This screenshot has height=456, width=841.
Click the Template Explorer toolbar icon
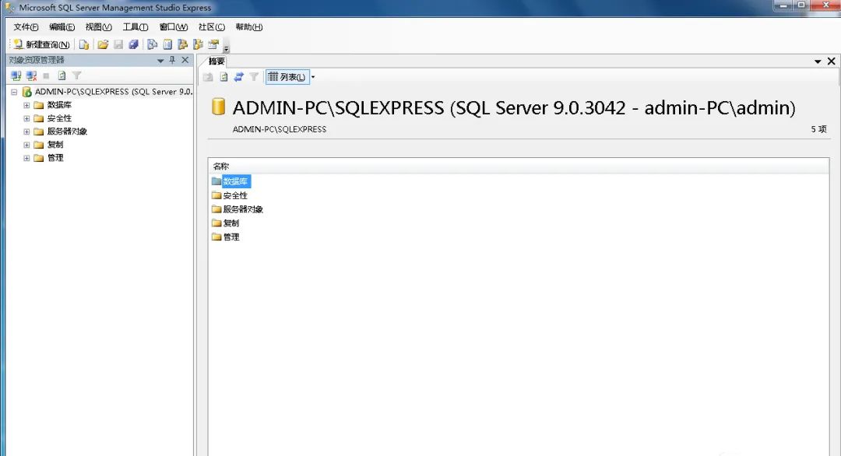click(x=199, y=44)
